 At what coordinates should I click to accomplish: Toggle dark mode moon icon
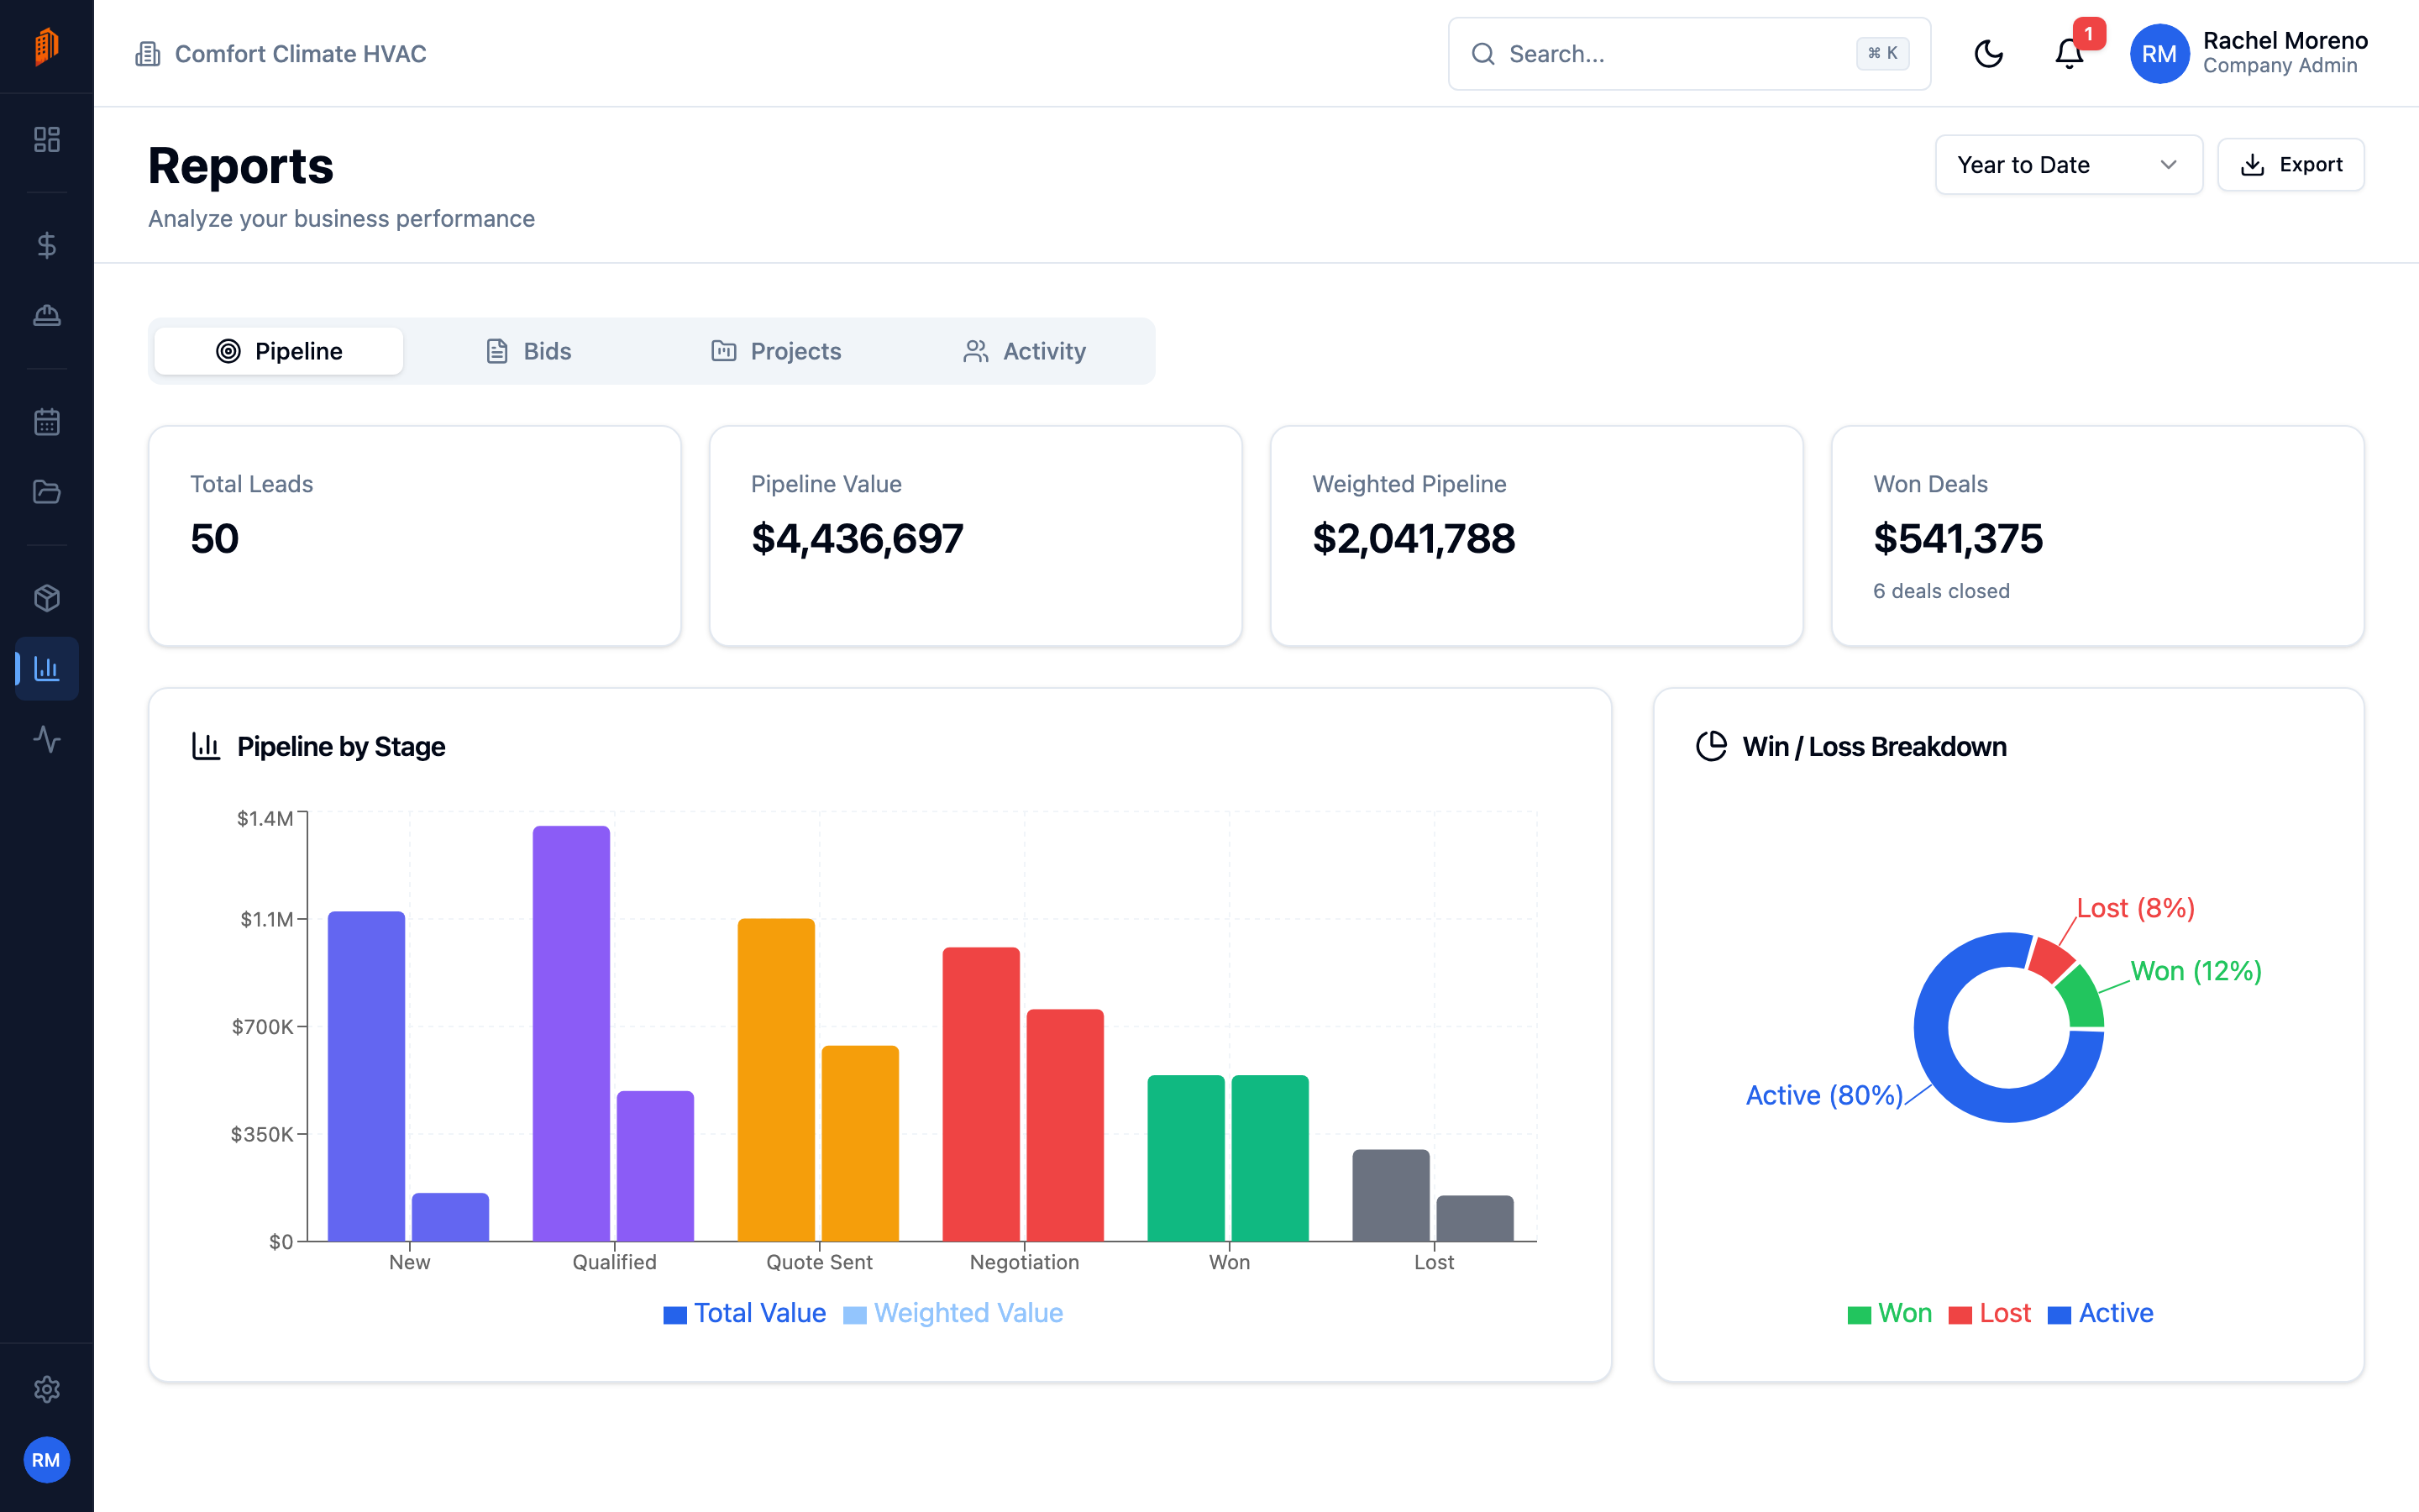click(1988, 54)
